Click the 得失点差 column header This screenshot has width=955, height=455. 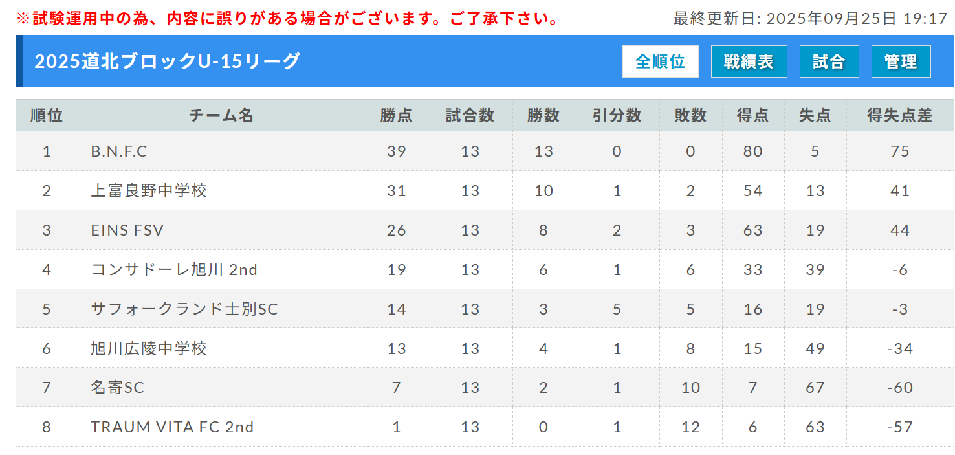[x=899, y=115]
